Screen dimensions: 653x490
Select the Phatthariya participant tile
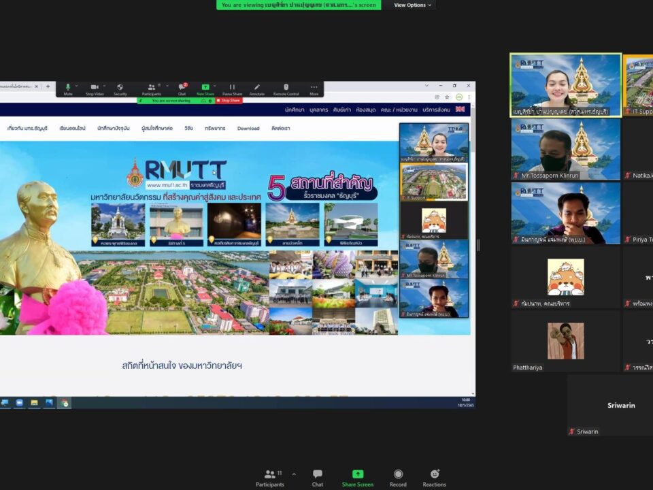[x=565, y=341]
